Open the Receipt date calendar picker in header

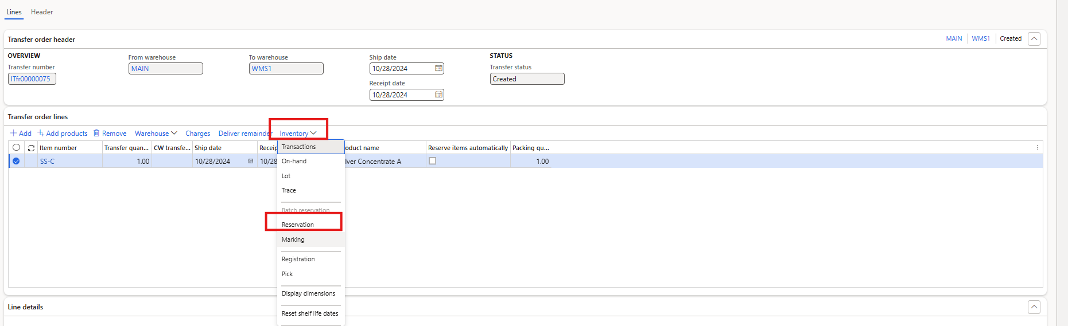438,95
